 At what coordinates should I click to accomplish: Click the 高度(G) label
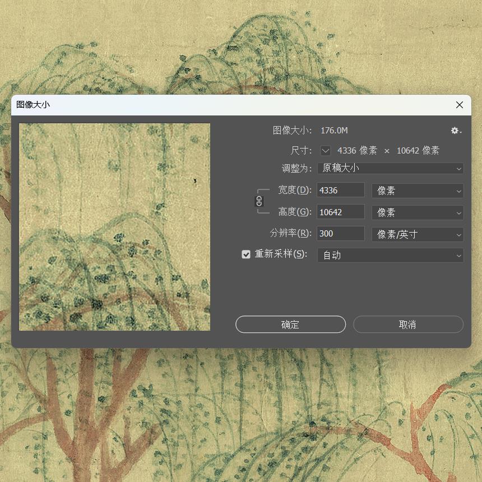(295, 212)
